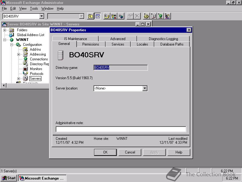Open the File menu
Image resolution: width=242 pixels, height=182 pixels.
[x=4, y=8]
